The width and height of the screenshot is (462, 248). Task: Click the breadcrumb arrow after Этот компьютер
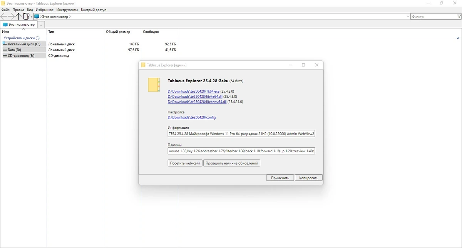[70, 17]
